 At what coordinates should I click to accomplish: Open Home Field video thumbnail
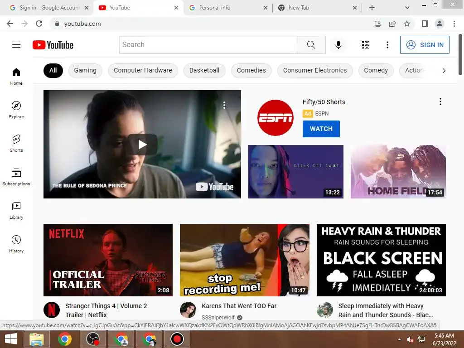tap(398, 172)
